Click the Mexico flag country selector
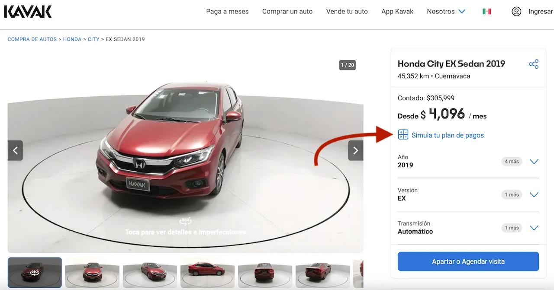The height and width of the screenshot is (290, 554). point(486,12)
